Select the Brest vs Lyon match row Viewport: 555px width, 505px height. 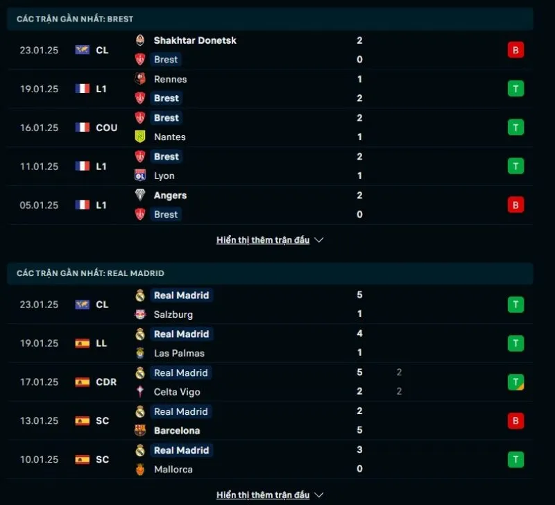(x=277, y=166)
